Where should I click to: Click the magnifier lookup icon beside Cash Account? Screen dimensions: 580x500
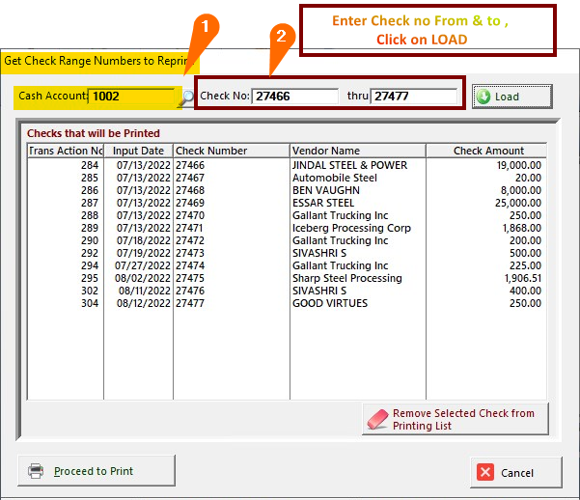tap(186, 97)
